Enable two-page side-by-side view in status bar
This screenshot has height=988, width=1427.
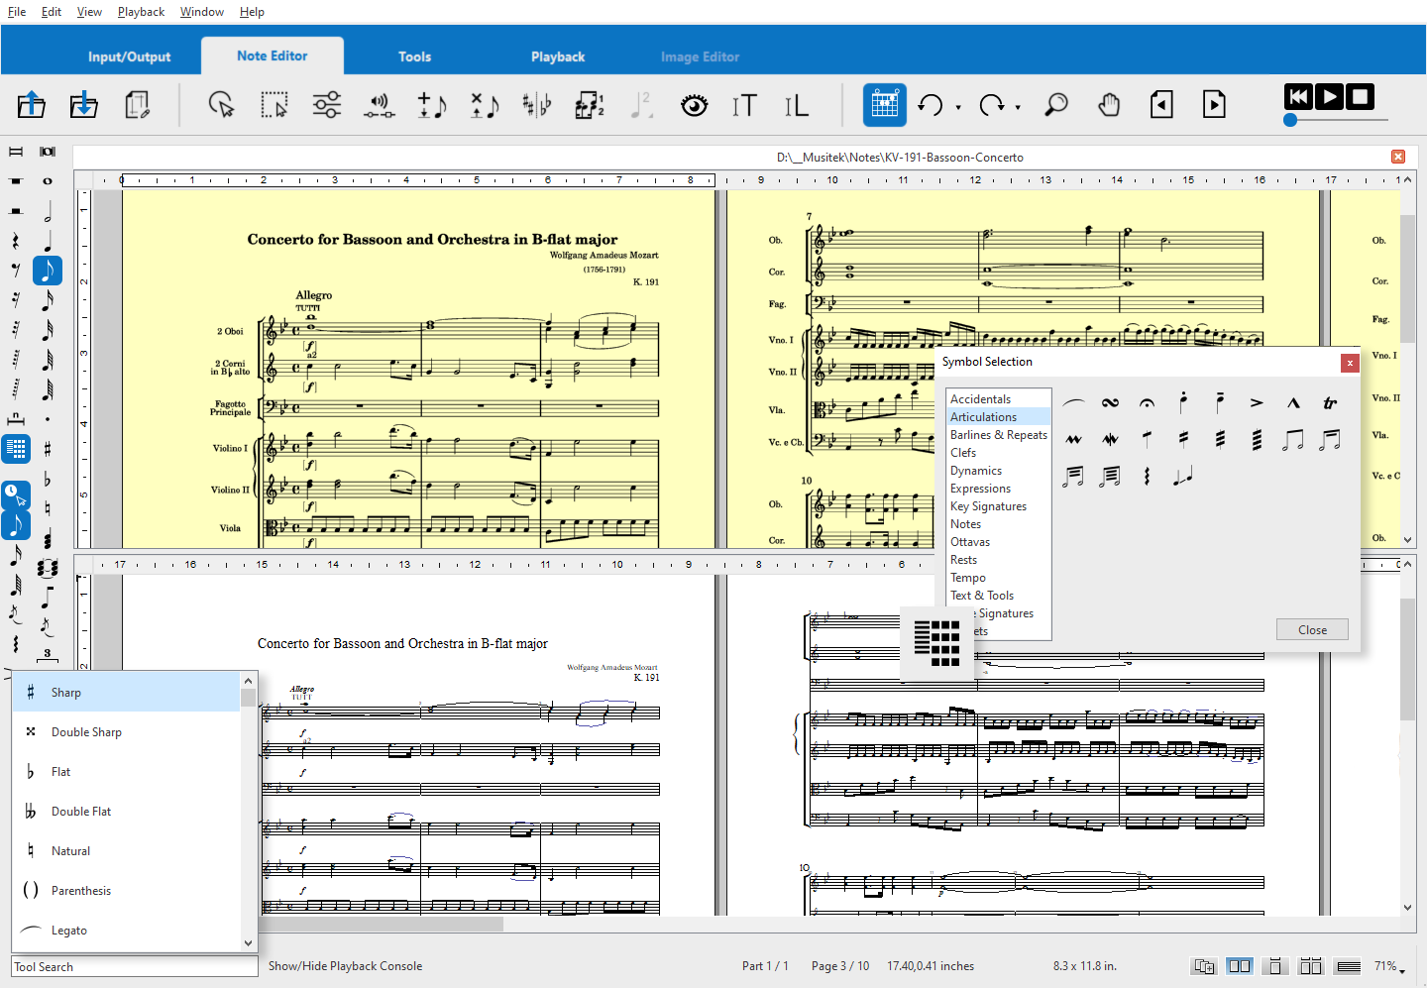[1240, 966]
